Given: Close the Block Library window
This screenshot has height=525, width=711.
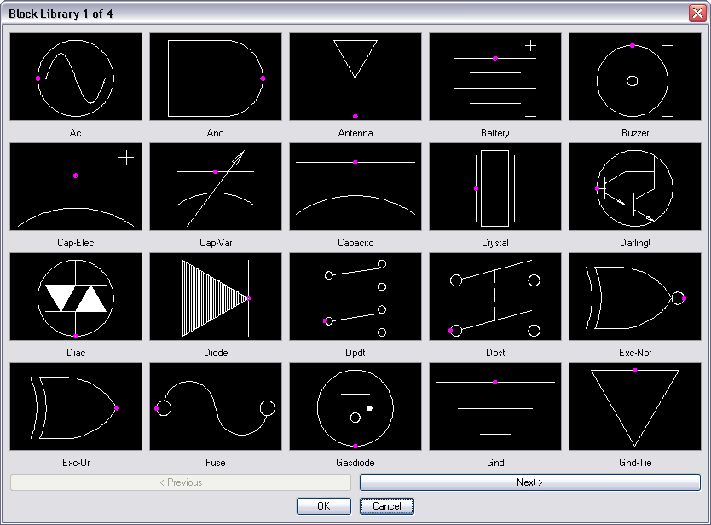Looking at the screenshot, I should [x=697, y=13].
